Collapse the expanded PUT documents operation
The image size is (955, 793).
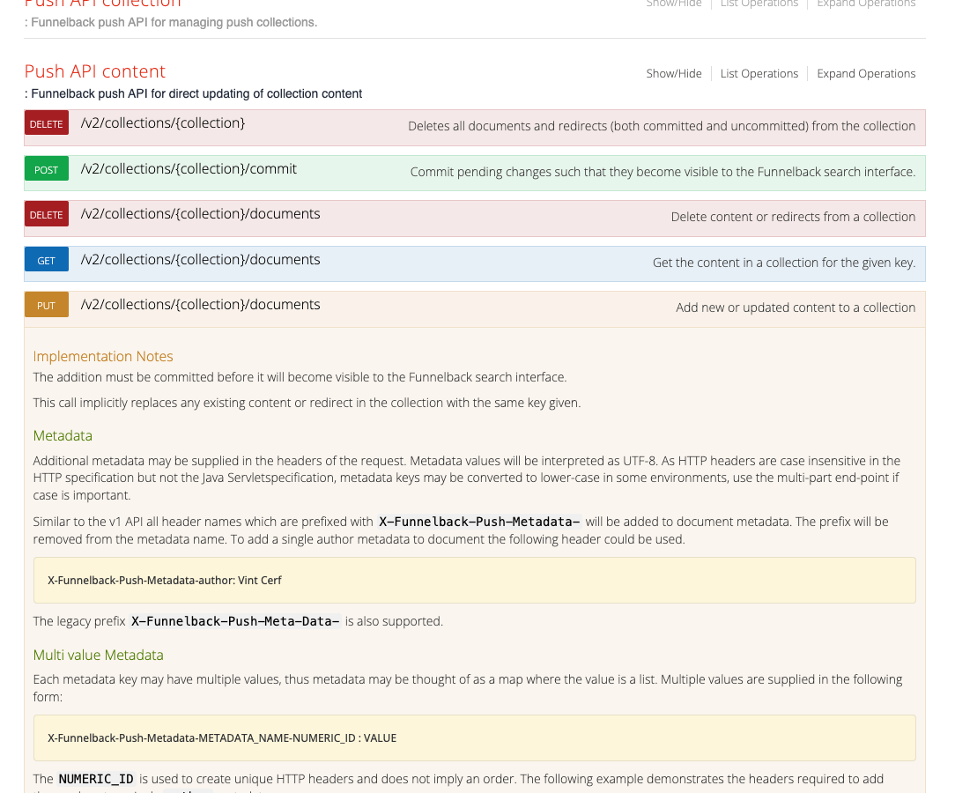[x=200, y=304]
